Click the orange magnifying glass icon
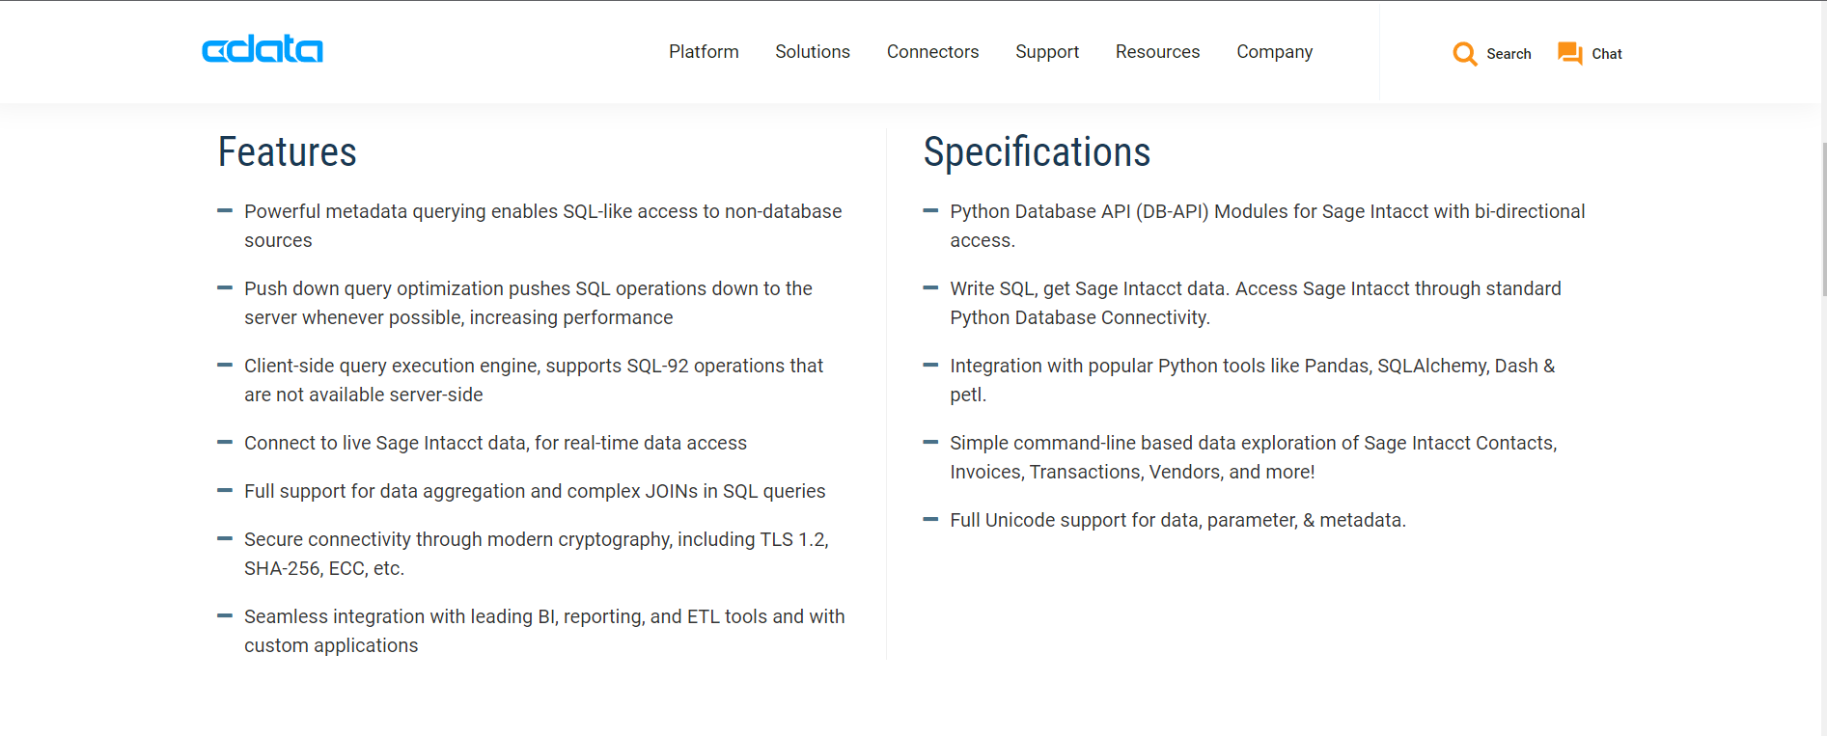 (1464, 54)
